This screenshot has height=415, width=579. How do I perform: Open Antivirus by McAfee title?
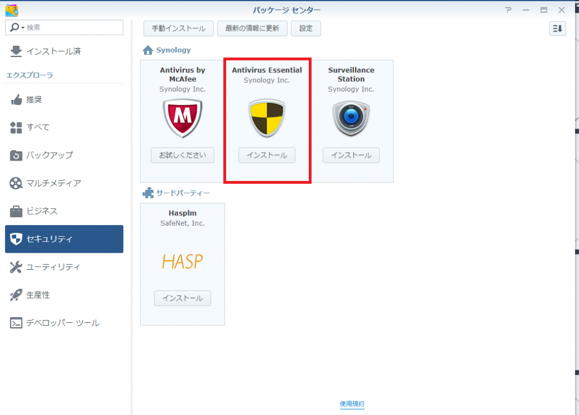coord(183,75)
